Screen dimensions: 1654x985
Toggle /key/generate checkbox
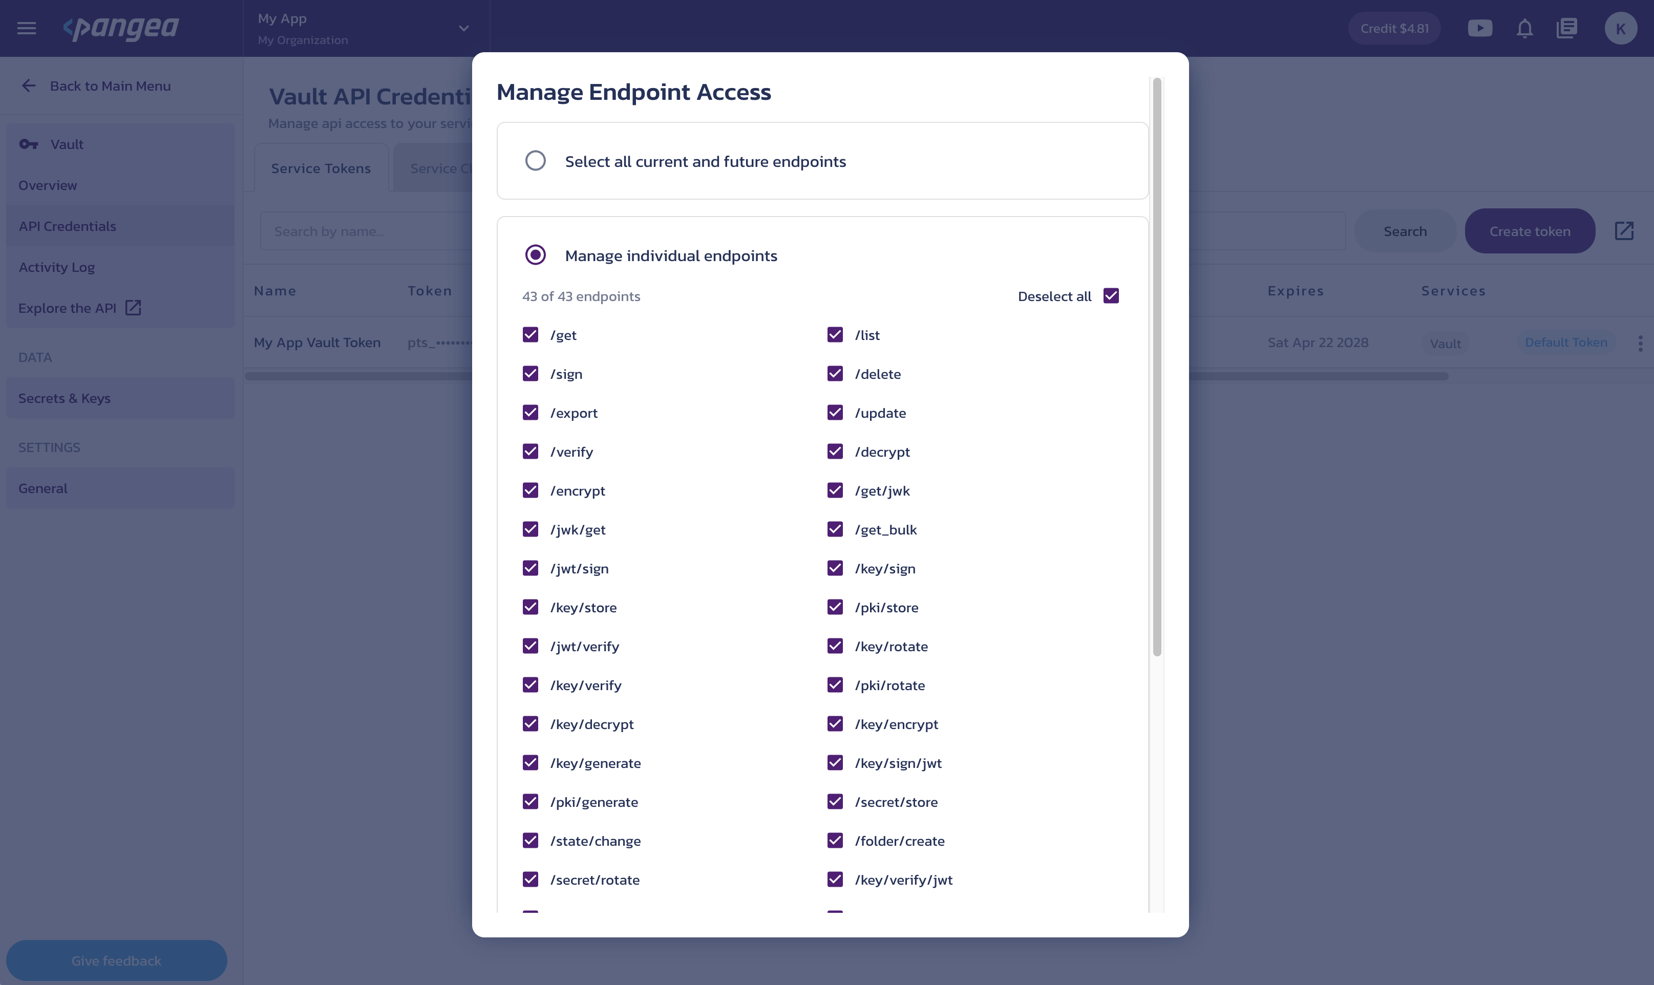[529, 763]
